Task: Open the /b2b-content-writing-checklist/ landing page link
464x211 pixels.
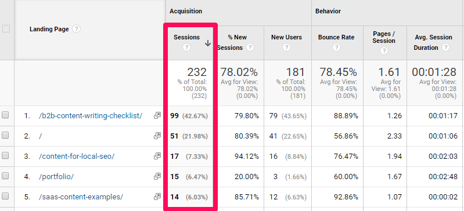Action: click(90, 116)
